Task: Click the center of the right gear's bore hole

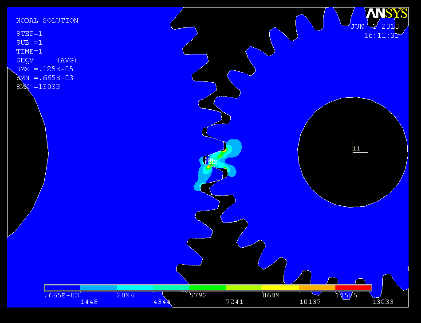Action: [x=353, y=152]
